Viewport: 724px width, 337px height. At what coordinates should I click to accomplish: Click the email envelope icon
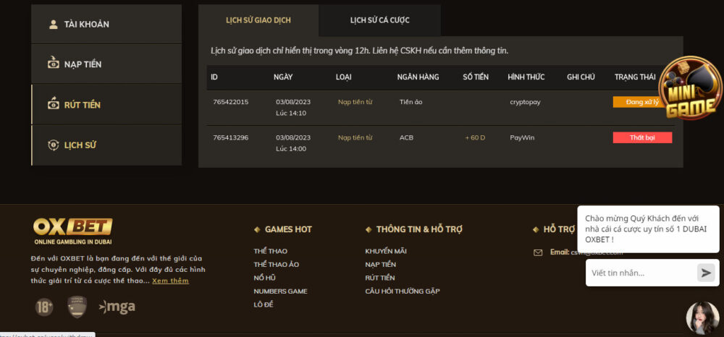538,252
